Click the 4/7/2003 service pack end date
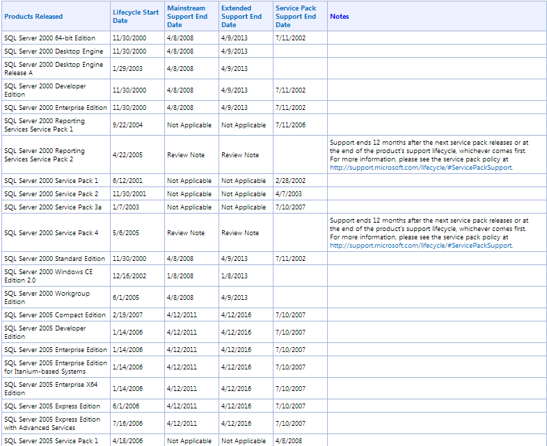This screenshot has height=446, width=547. [289, 194]
